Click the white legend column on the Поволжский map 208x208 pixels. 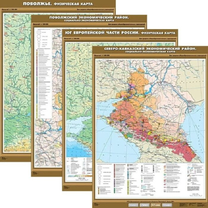pos(44,73)
